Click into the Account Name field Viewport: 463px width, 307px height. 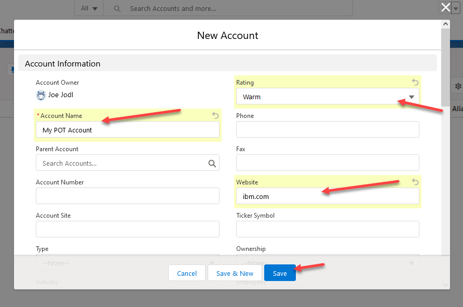tap(127, 130)
